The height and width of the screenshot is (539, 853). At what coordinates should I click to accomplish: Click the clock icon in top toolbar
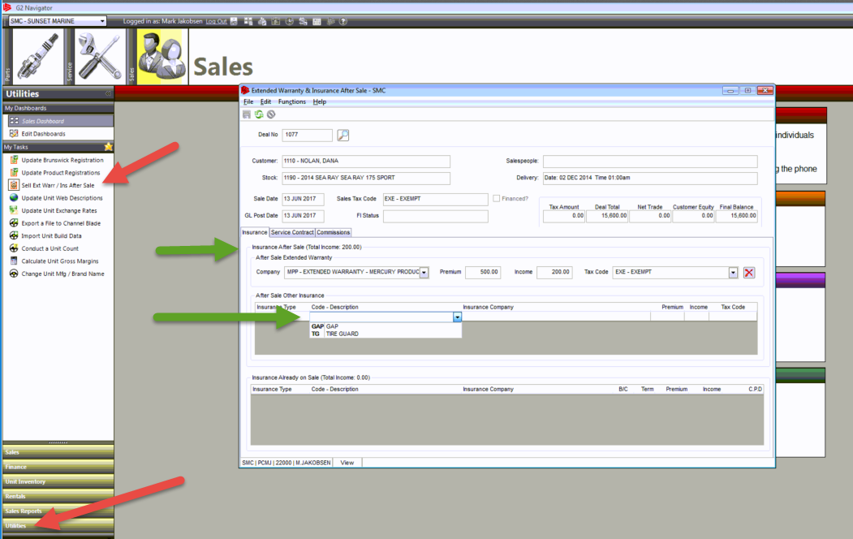pyautogui.click(x=290, y=21)
